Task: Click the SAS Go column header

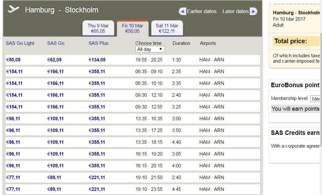Action: [x=56, y=43]
